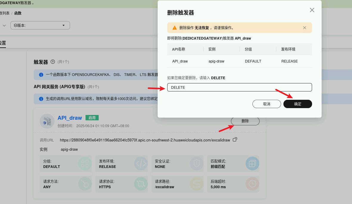The image size is (352, 204).
Task: Expand the chevron left of 版本 dropdown
Action: [4, 26]
